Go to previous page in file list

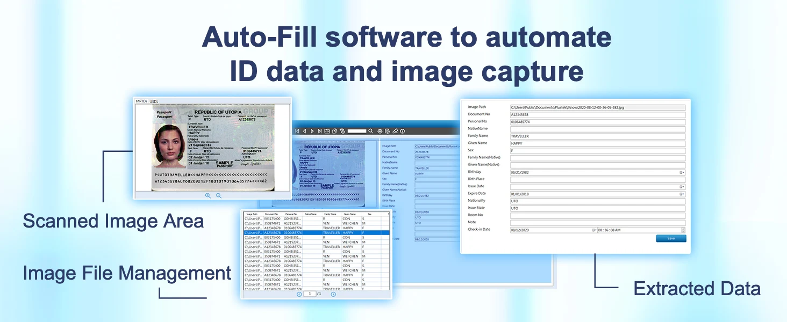tap(299, 294)
